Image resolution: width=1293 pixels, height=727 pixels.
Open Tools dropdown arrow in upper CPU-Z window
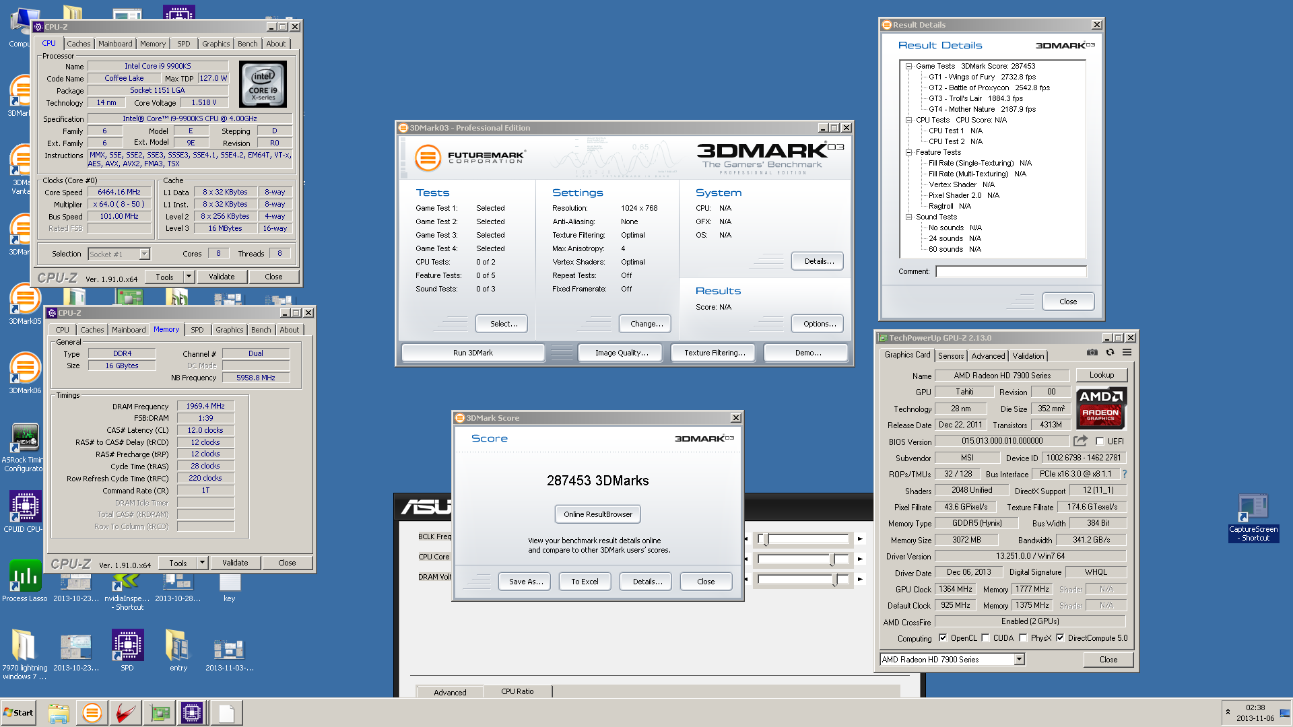tap(189, 277)
